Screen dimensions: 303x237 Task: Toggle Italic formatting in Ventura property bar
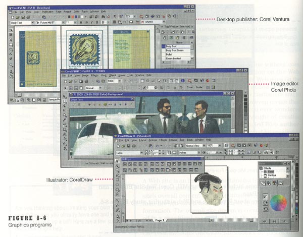click(x=91, y=22)
